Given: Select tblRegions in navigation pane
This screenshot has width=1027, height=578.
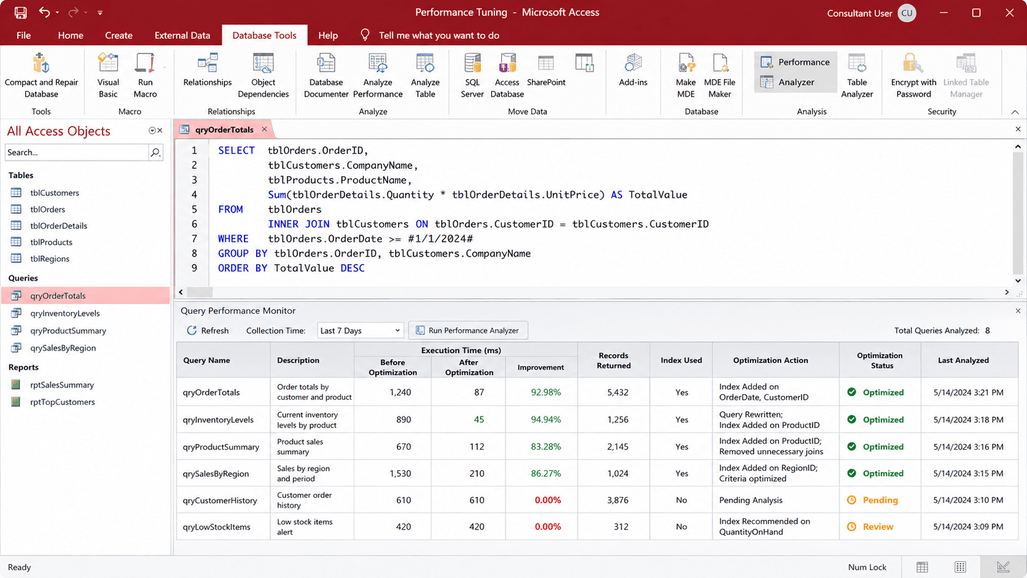Looking at the screenshot, I should click(x=50, y=259).
